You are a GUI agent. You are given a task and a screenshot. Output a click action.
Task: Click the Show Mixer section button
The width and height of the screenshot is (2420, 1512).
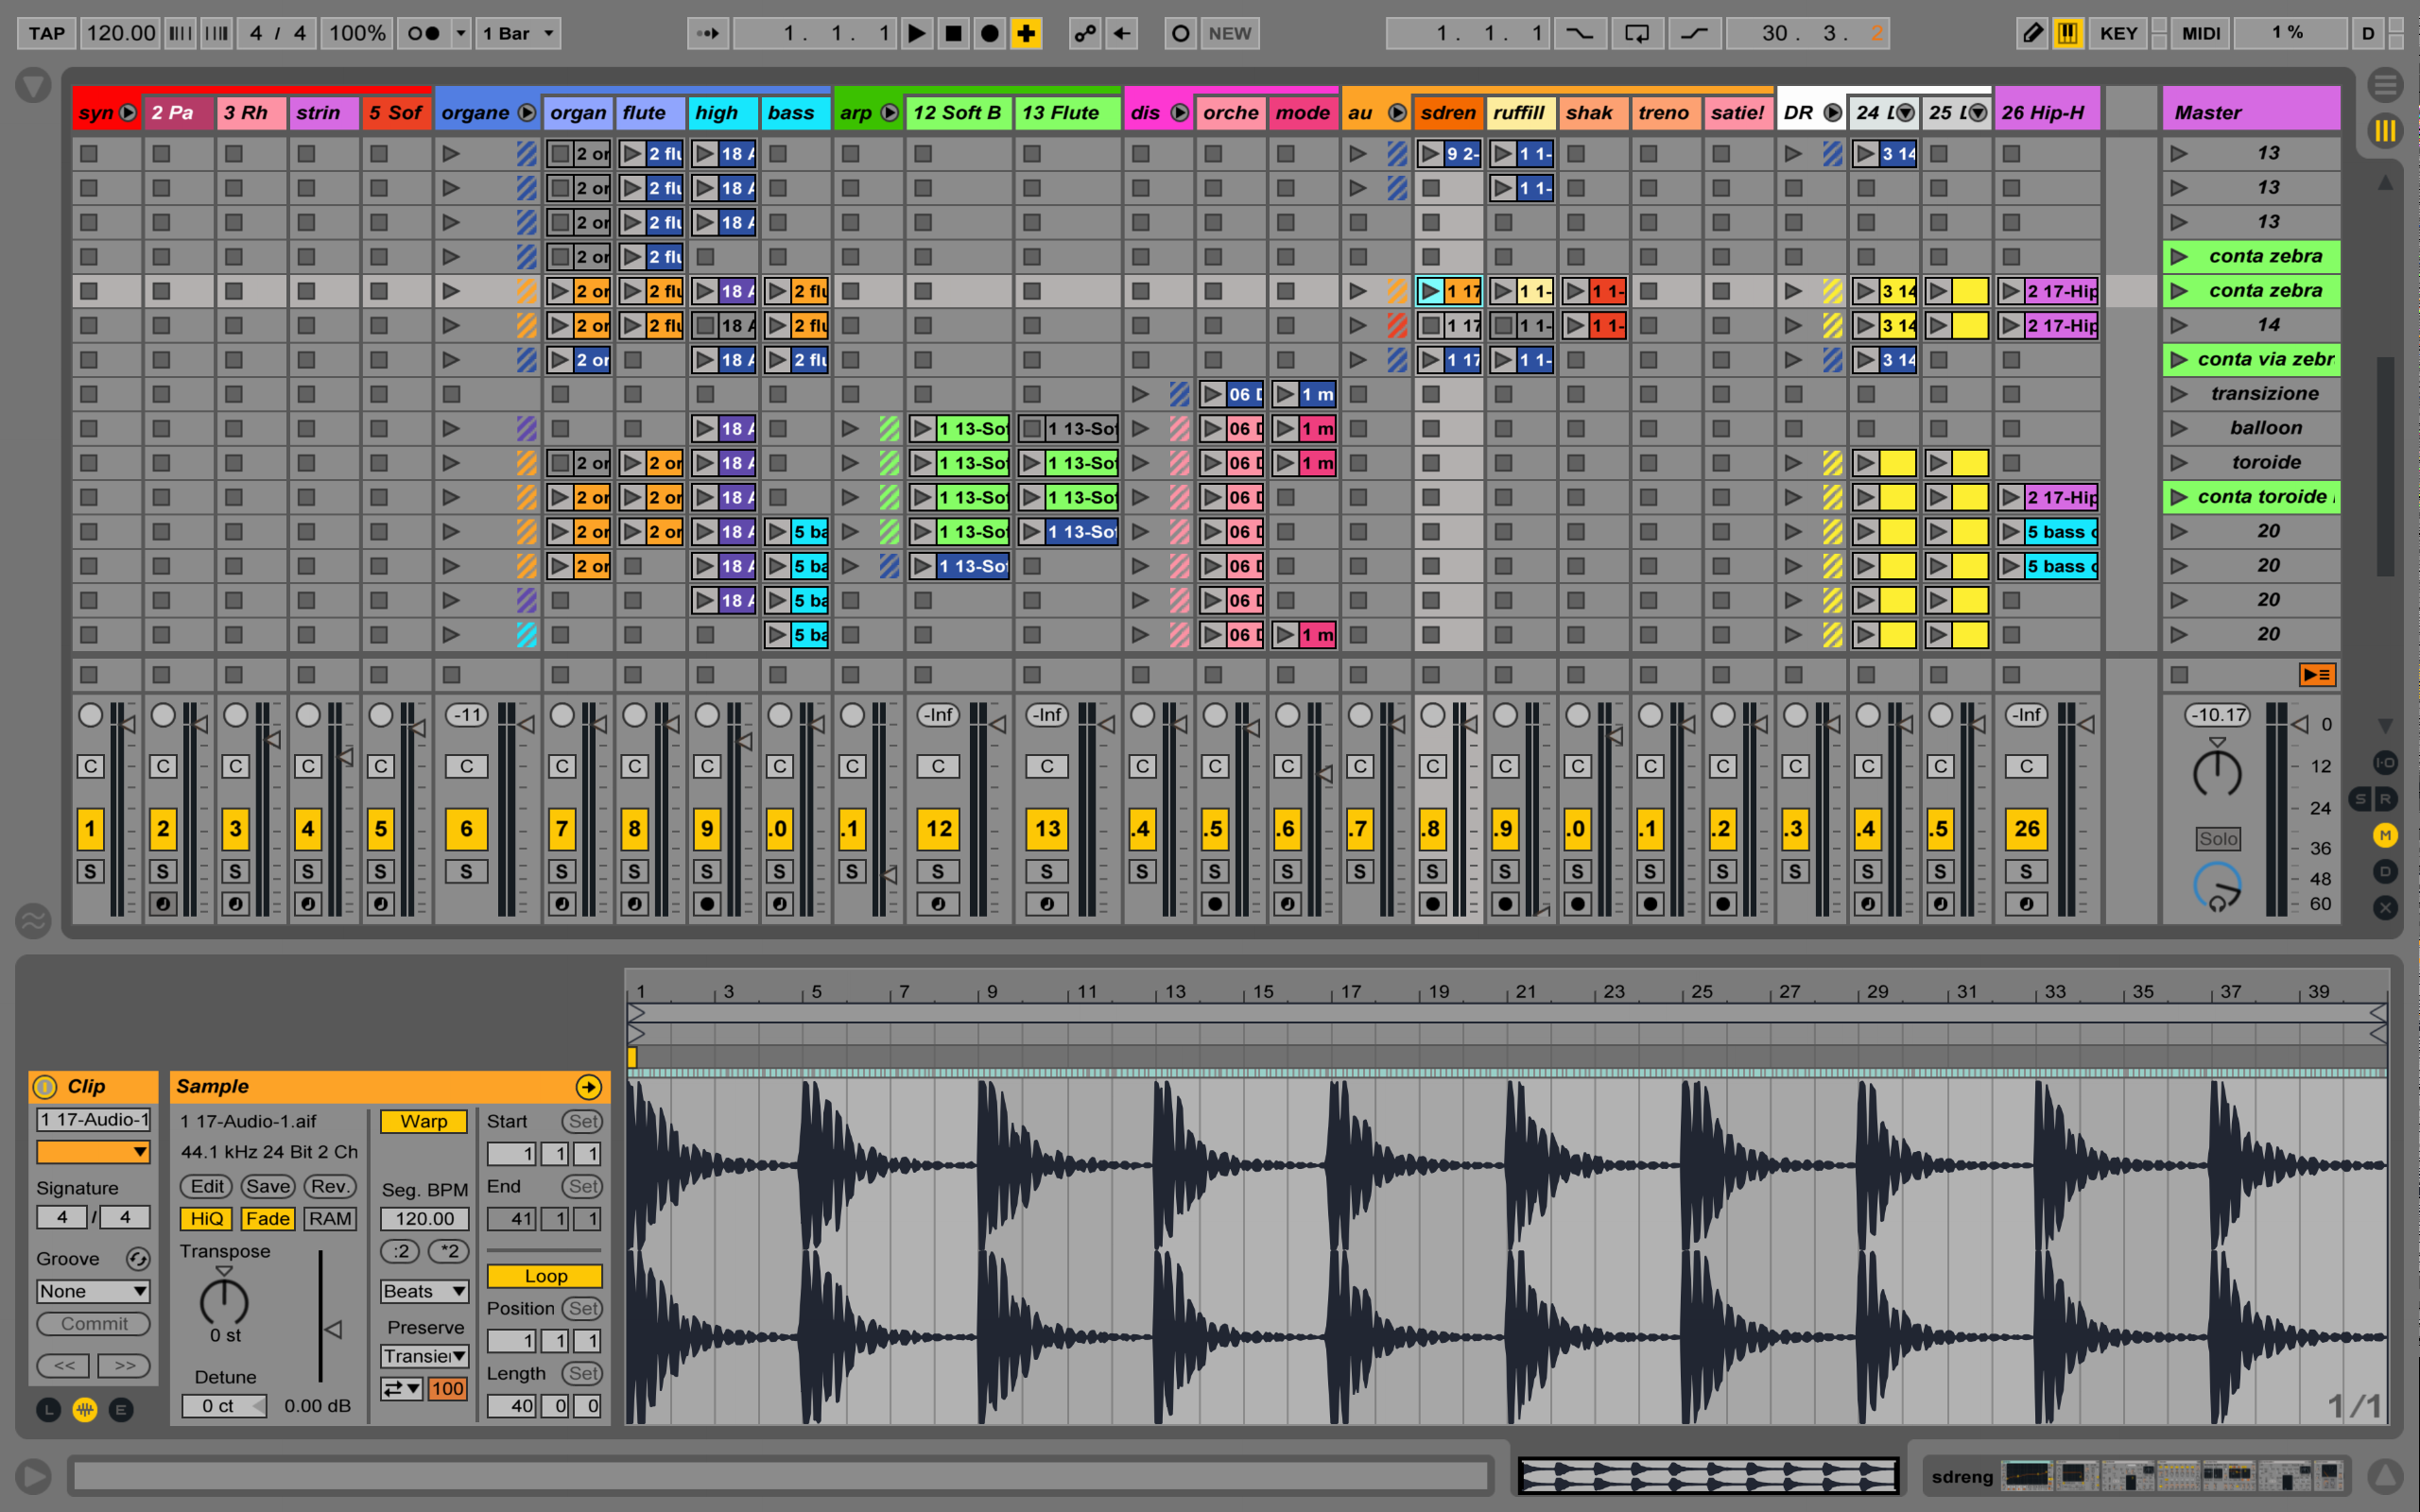pyautogui.click(x=2385, y=835)
